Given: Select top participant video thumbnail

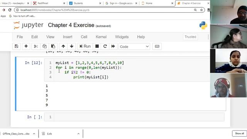Looking at the screenshot, I should 228,12.
